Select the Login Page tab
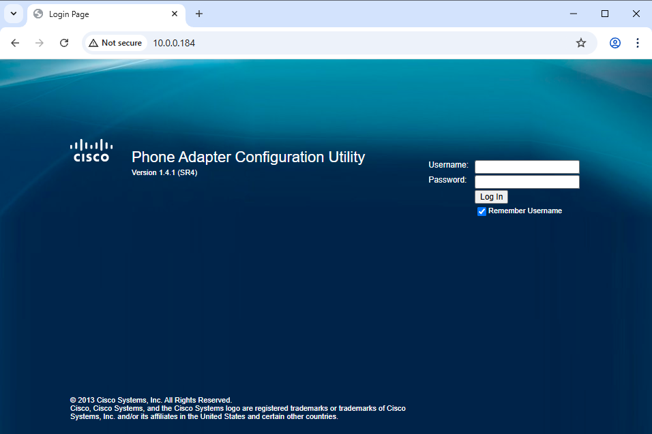Image resolution: width=652 pixels, height=434 pixels. coord(106,14)
